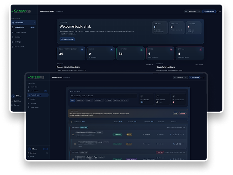Image resolution: width=233 pixels, height=175 pixels.
Task: Click the Completed card green icon
Action: click(141, 50)
